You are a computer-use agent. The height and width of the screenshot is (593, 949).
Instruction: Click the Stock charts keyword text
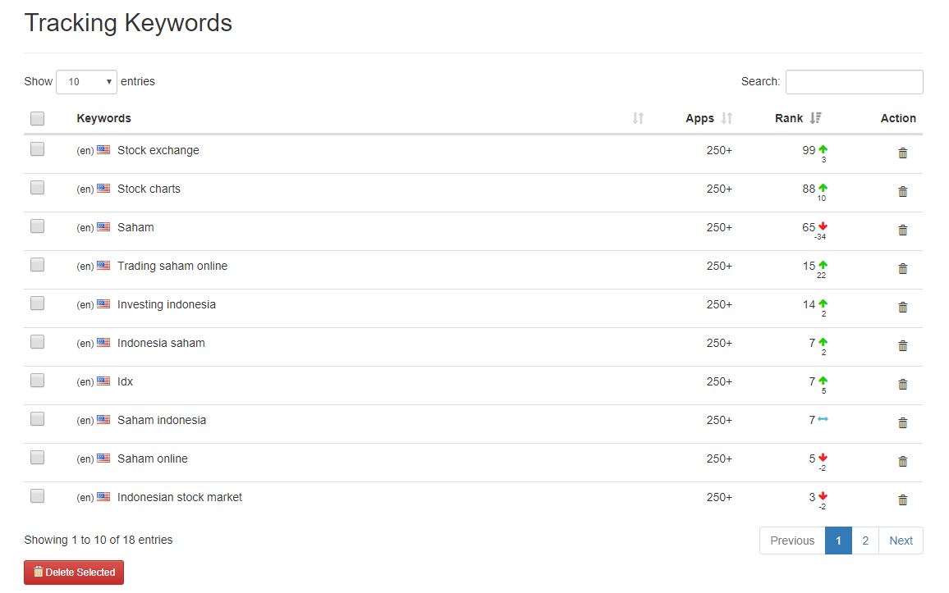149,189
